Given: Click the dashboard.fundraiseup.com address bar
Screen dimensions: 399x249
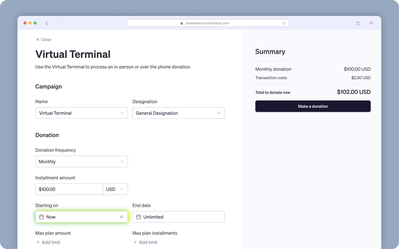Looking at the screenshot, I should [x=208, y=23].
